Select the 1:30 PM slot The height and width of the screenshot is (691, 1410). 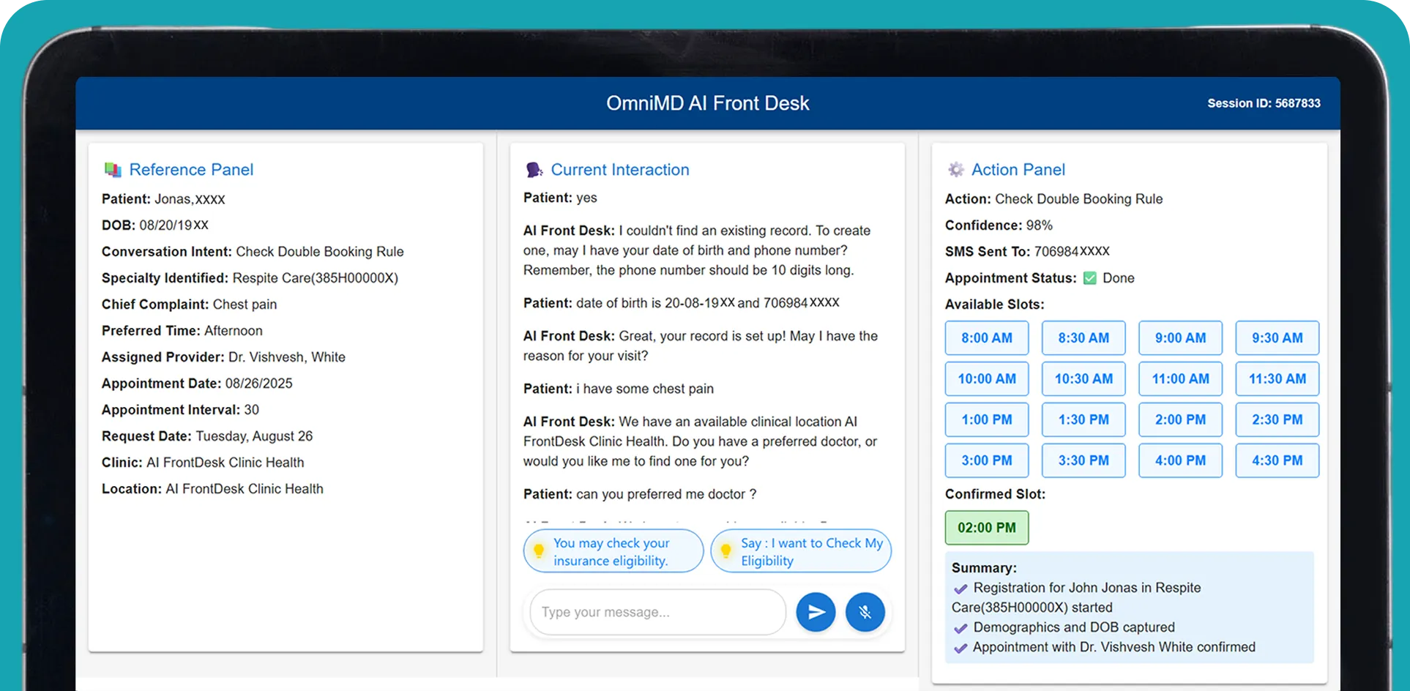[x=1083, y=419]
